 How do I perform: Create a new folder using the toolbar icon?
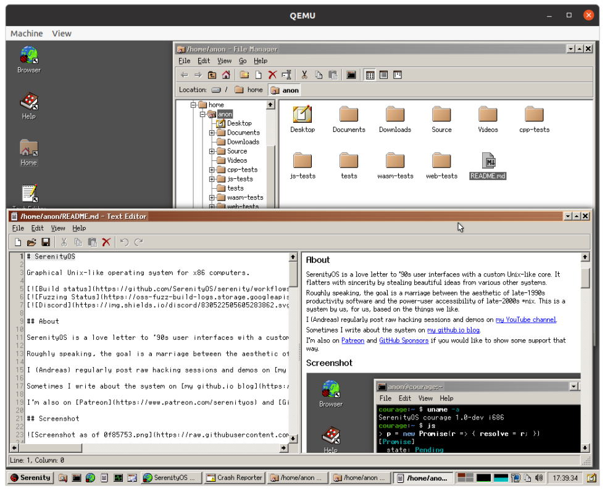[243, 75]
